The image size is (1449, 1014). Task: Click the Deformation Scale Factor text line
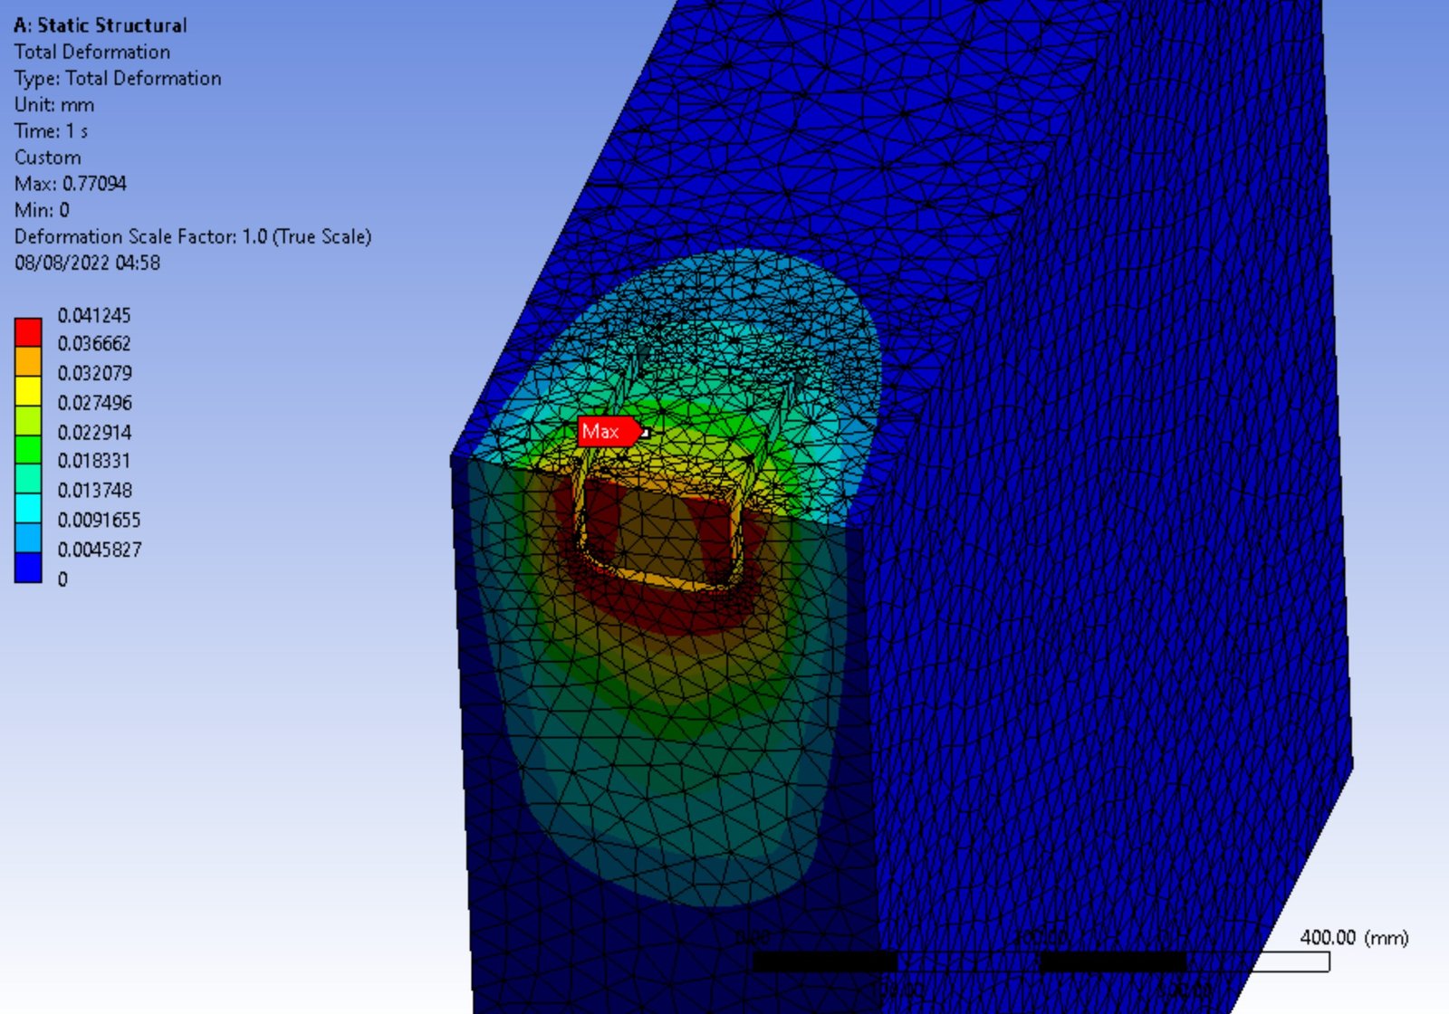(193, 236)
